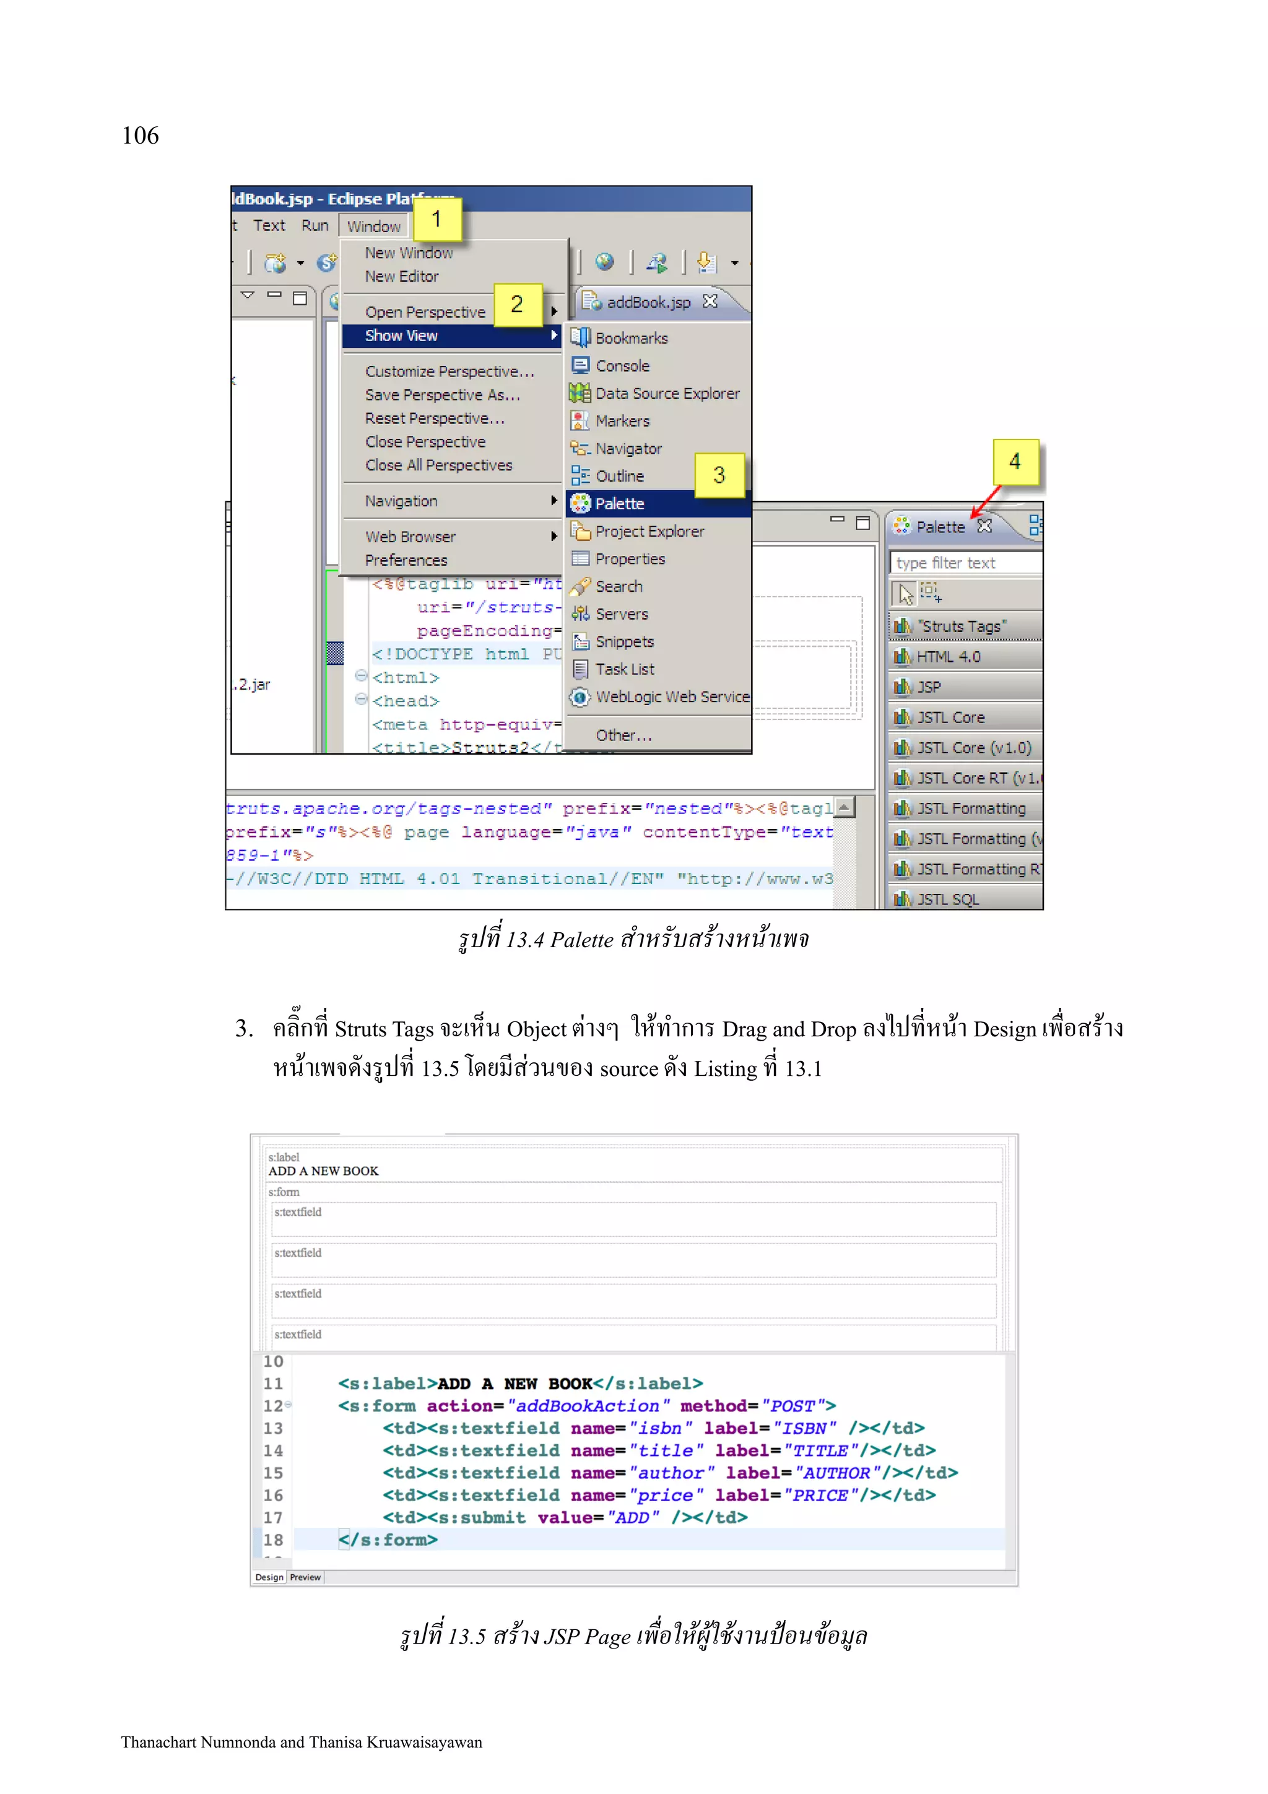The width and height of the screenshot is (1268, 1794).
Task: Click code line 12 s:form tag
Action: 587,1406
